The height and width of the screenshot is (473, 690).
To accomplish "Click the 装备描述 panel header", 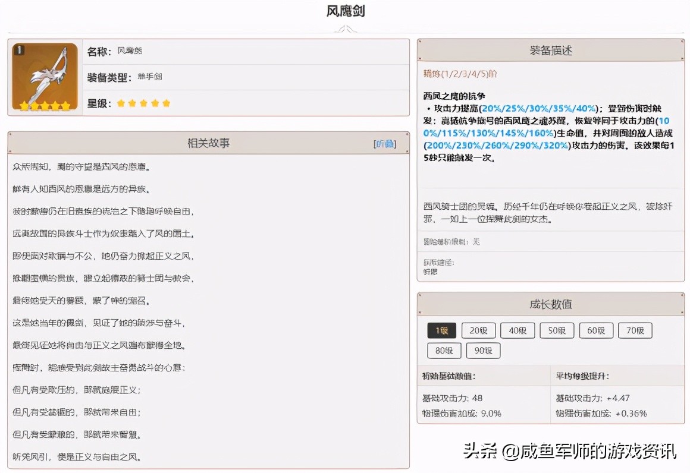I will pyautogui.click(x=550, y=50).
